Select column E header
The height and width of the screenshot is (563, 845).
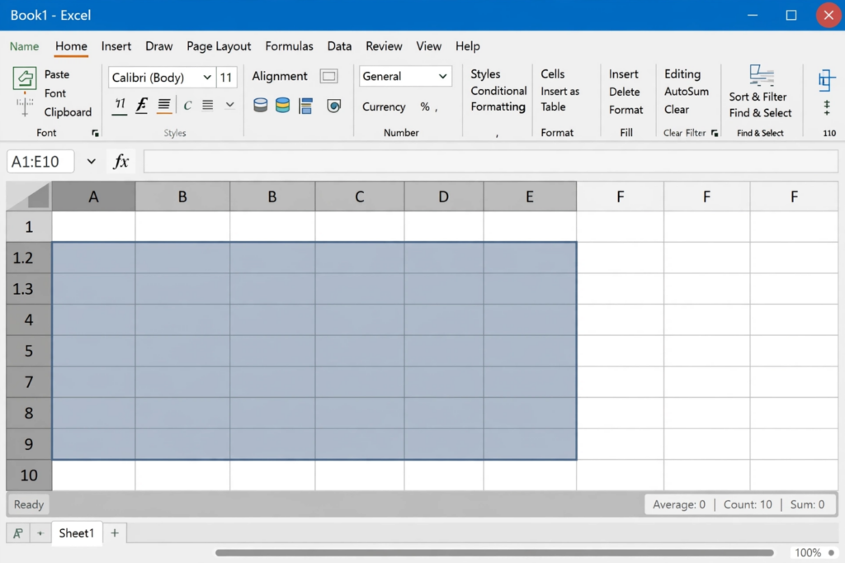click(x=530, y=196)
